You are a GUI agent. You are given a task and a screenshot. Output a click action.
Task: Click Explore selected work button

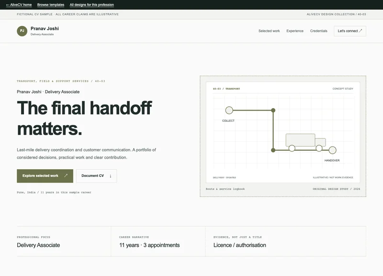pyautogui.click(x=45, y=176)
